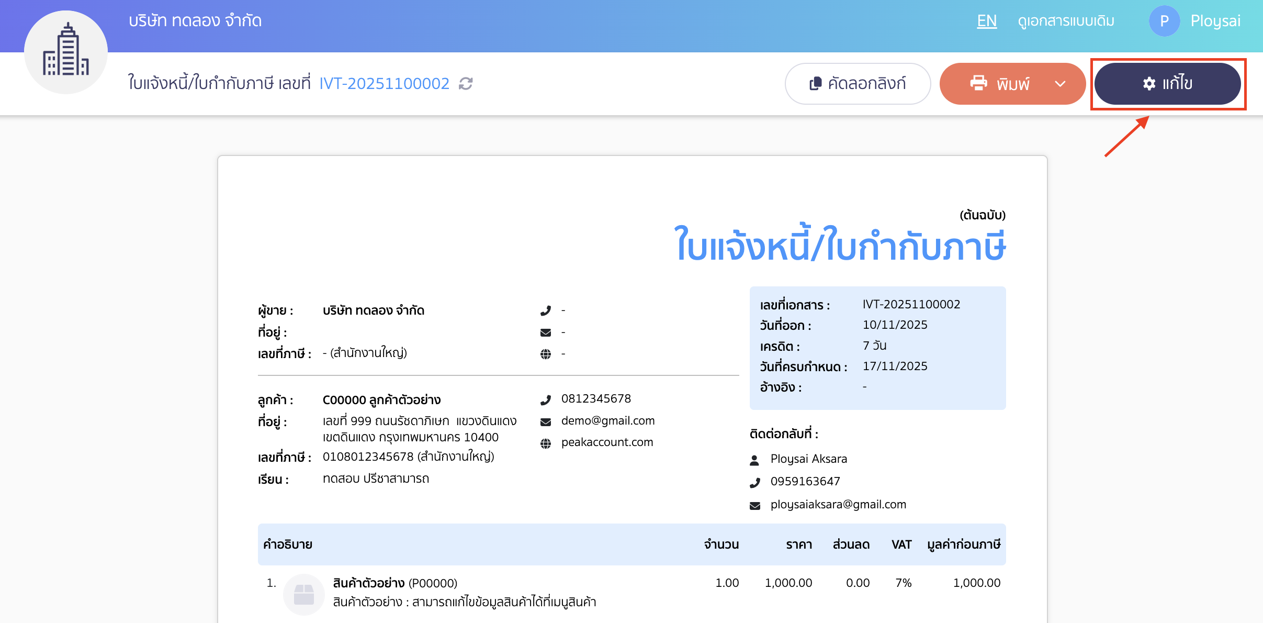Screen dimensions: 1263x623
Task: Switch language by clicking EN
Action: 987,21
